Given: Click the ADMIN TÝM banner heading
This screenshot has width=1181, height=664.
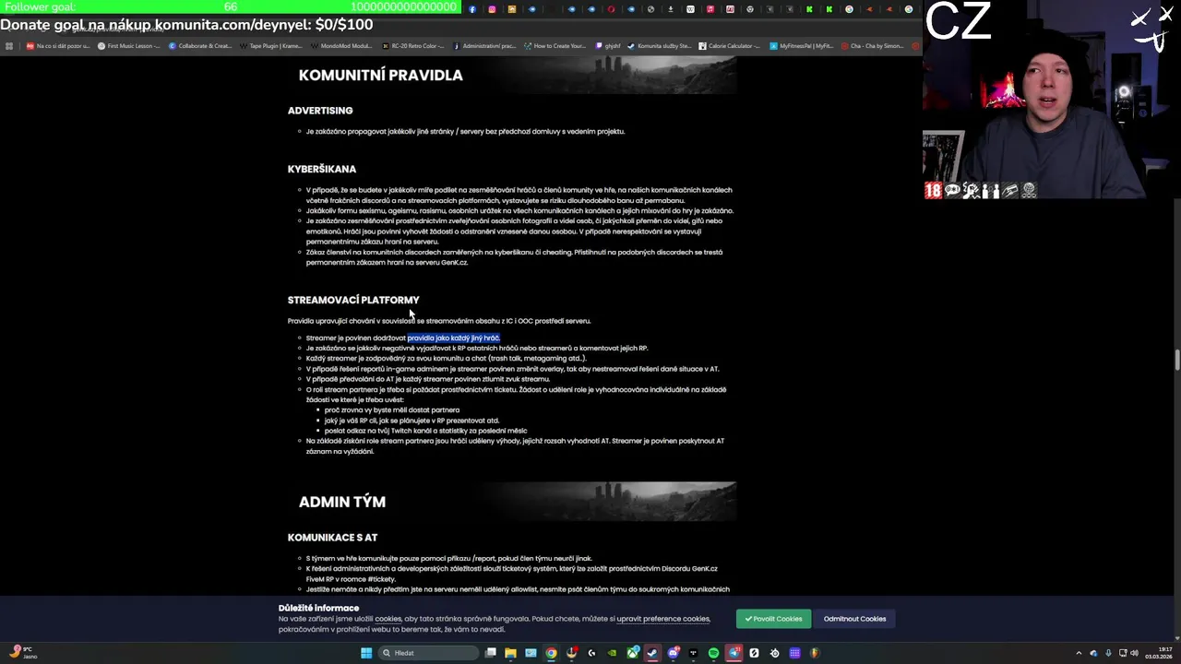Looking at the screenshot, I should click(342, 502).
